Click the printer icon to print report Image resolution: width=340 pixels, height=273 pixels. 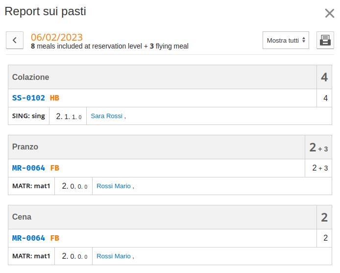pyautogui.click(x=325, y=40)
